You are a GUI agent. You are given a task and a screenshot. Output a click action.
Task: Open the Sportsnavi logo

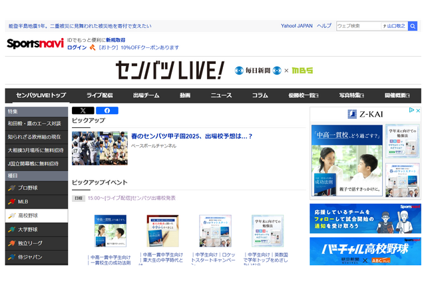pyautogui.click(x=35, y=43)
